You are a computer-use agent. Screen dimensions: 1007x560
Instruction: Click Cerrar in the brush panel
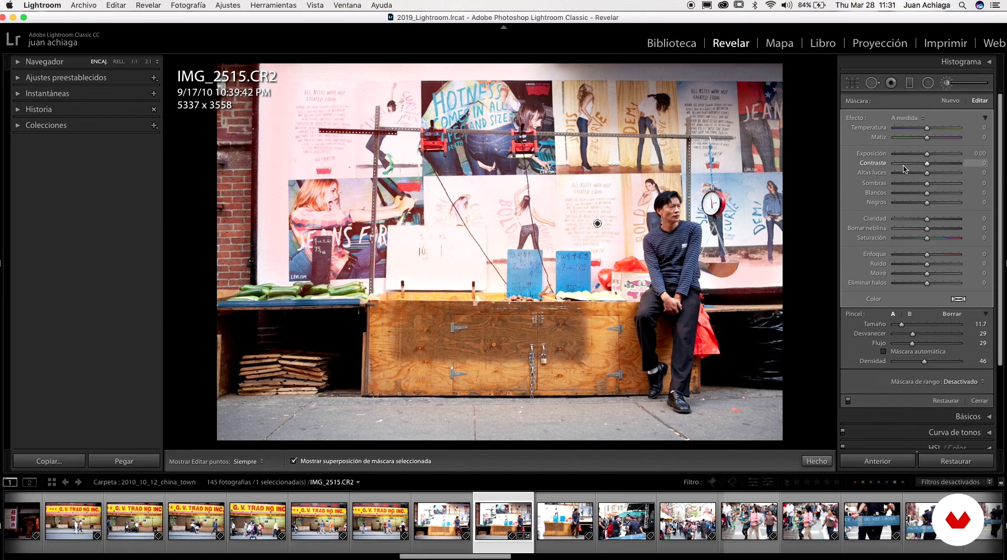pos(979,401)
